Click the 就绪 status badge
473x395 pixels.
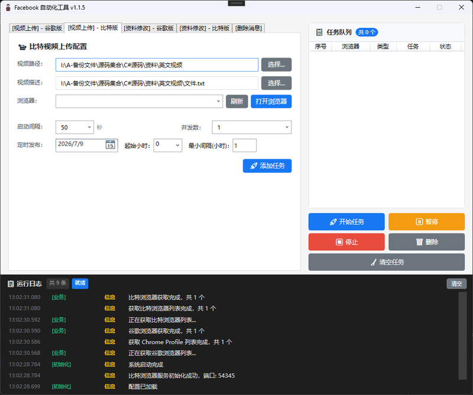[80, 283]
